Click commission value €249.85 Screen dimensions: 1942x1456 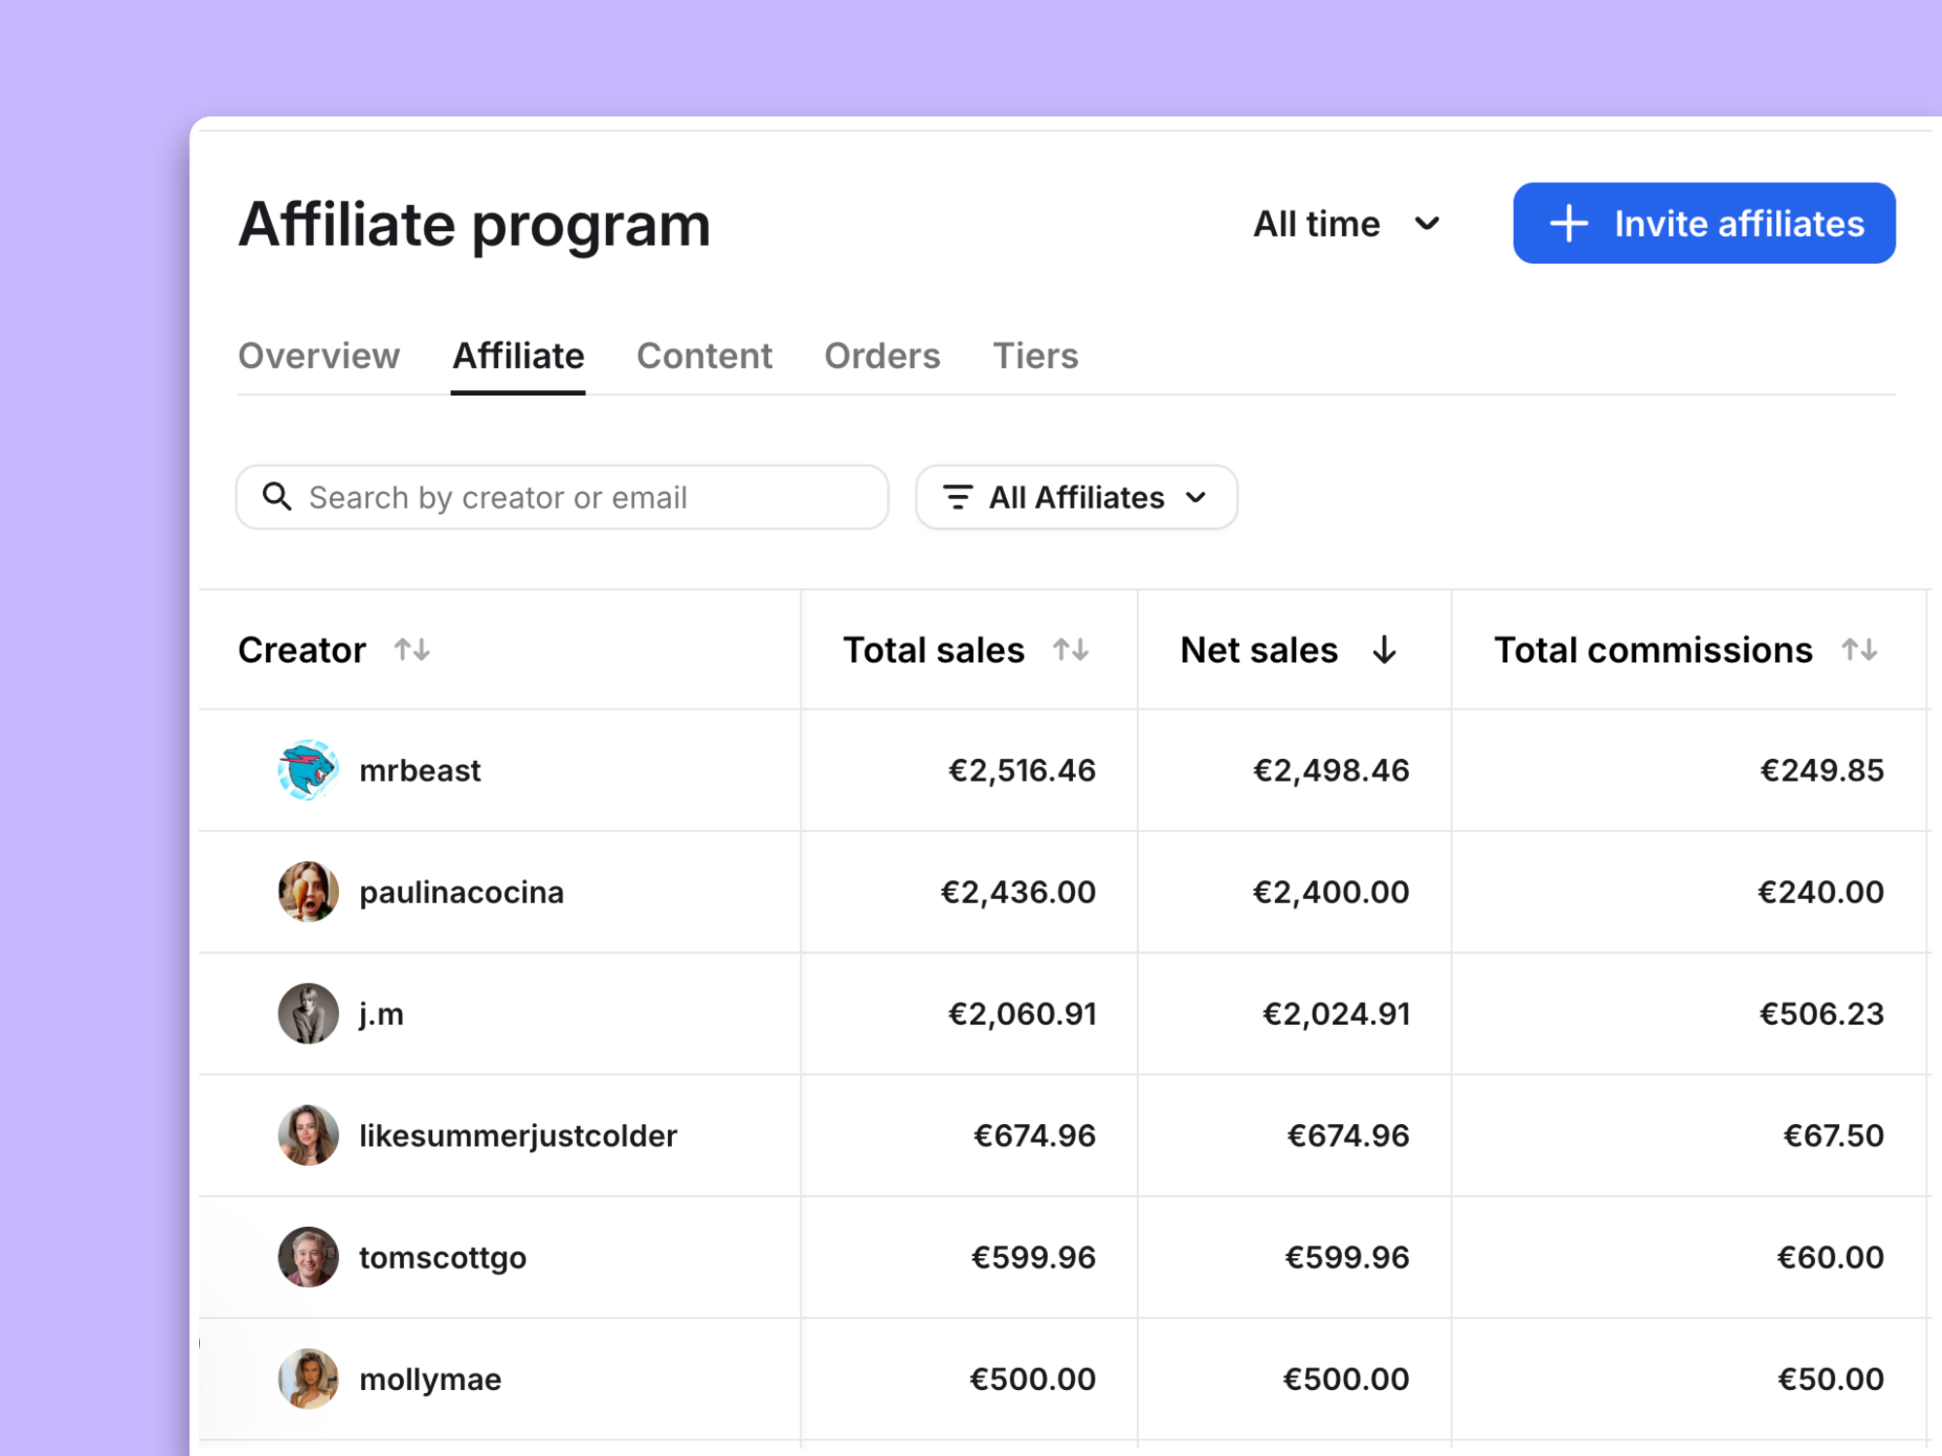click(x=1822, y=771)
